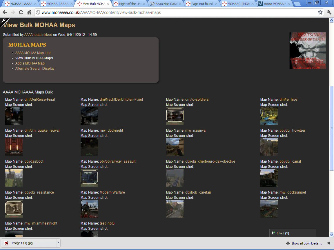334x250 pixels.
Task: Switch to the first 'MOHAA | AAAA' tab
Action: tap(21, 4)
